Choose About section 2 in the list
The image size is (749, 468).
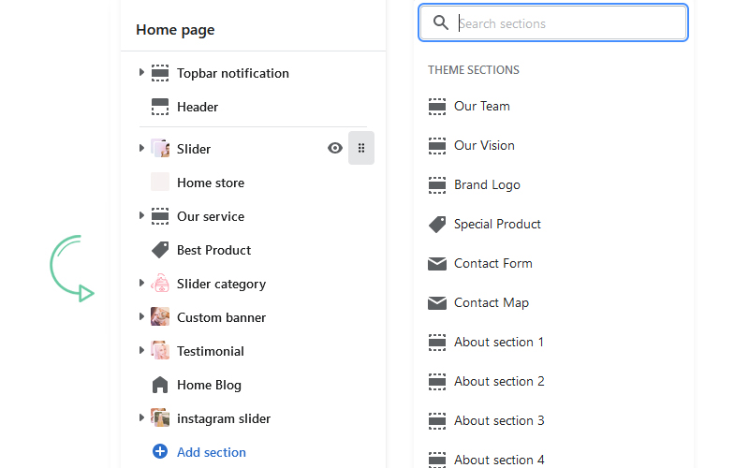click(x=499, y=381)
